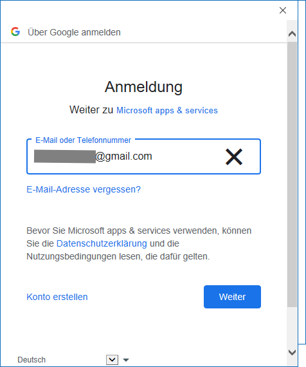Close the sign-in dialog window
The image size is (306, 367).
(283, 10)
